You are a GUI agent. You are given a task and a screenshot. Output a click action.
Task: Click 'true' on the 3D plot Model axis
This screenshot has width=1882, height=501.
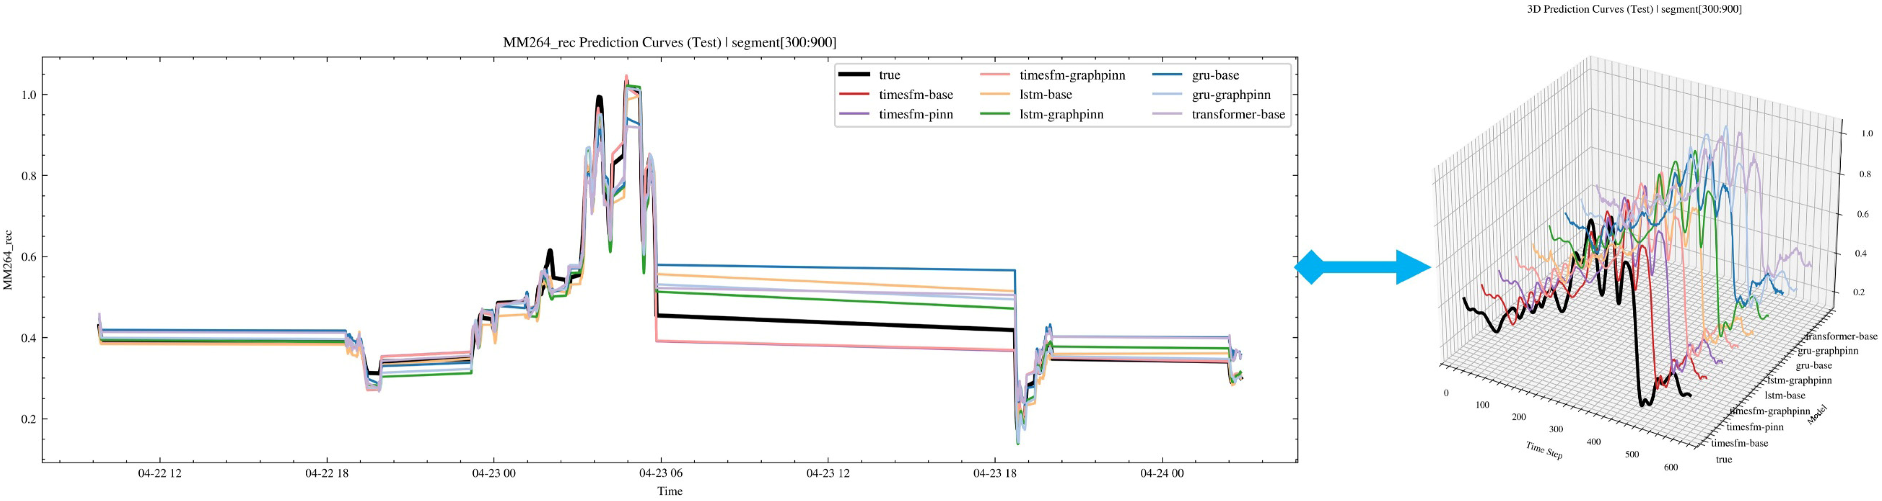[1724, 460]
